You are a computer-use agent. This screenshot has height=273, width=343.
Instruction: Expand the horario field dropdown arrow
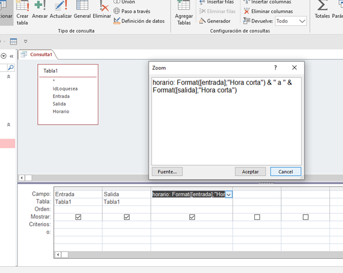pyautogui.click(x=229, y=195)
